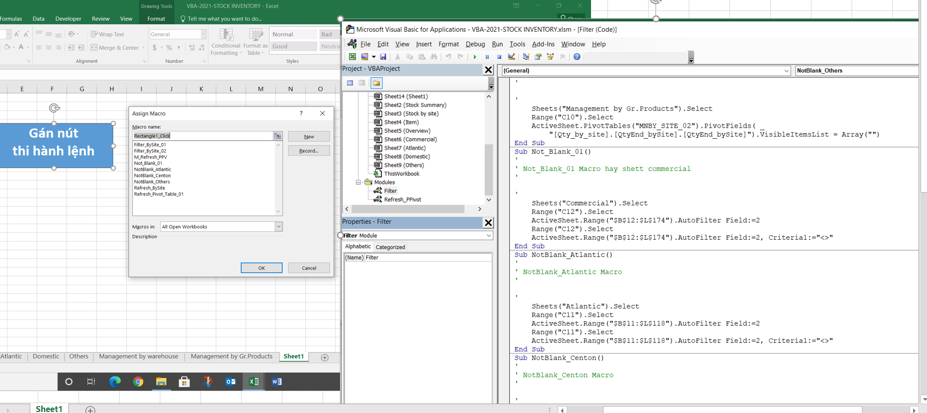Click View Object icon in Project panel
The height and width of the screenshot is (413, 927).
click(362, 83)
